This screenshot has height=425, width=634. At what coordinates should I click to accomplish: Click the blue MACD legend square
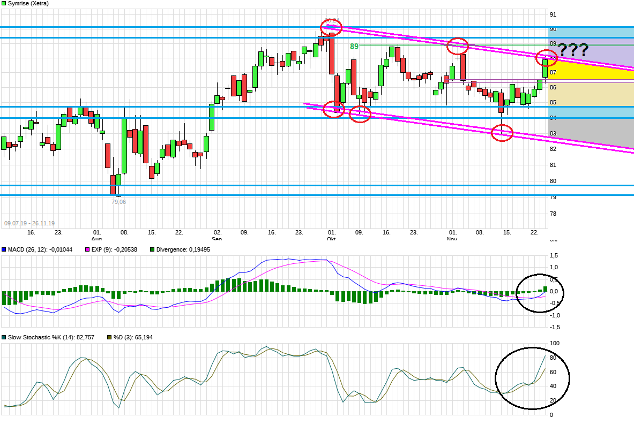4,250
